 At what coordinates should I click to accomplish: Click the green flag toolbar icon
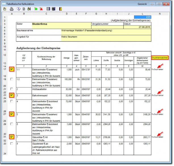(x=36, y=9)
